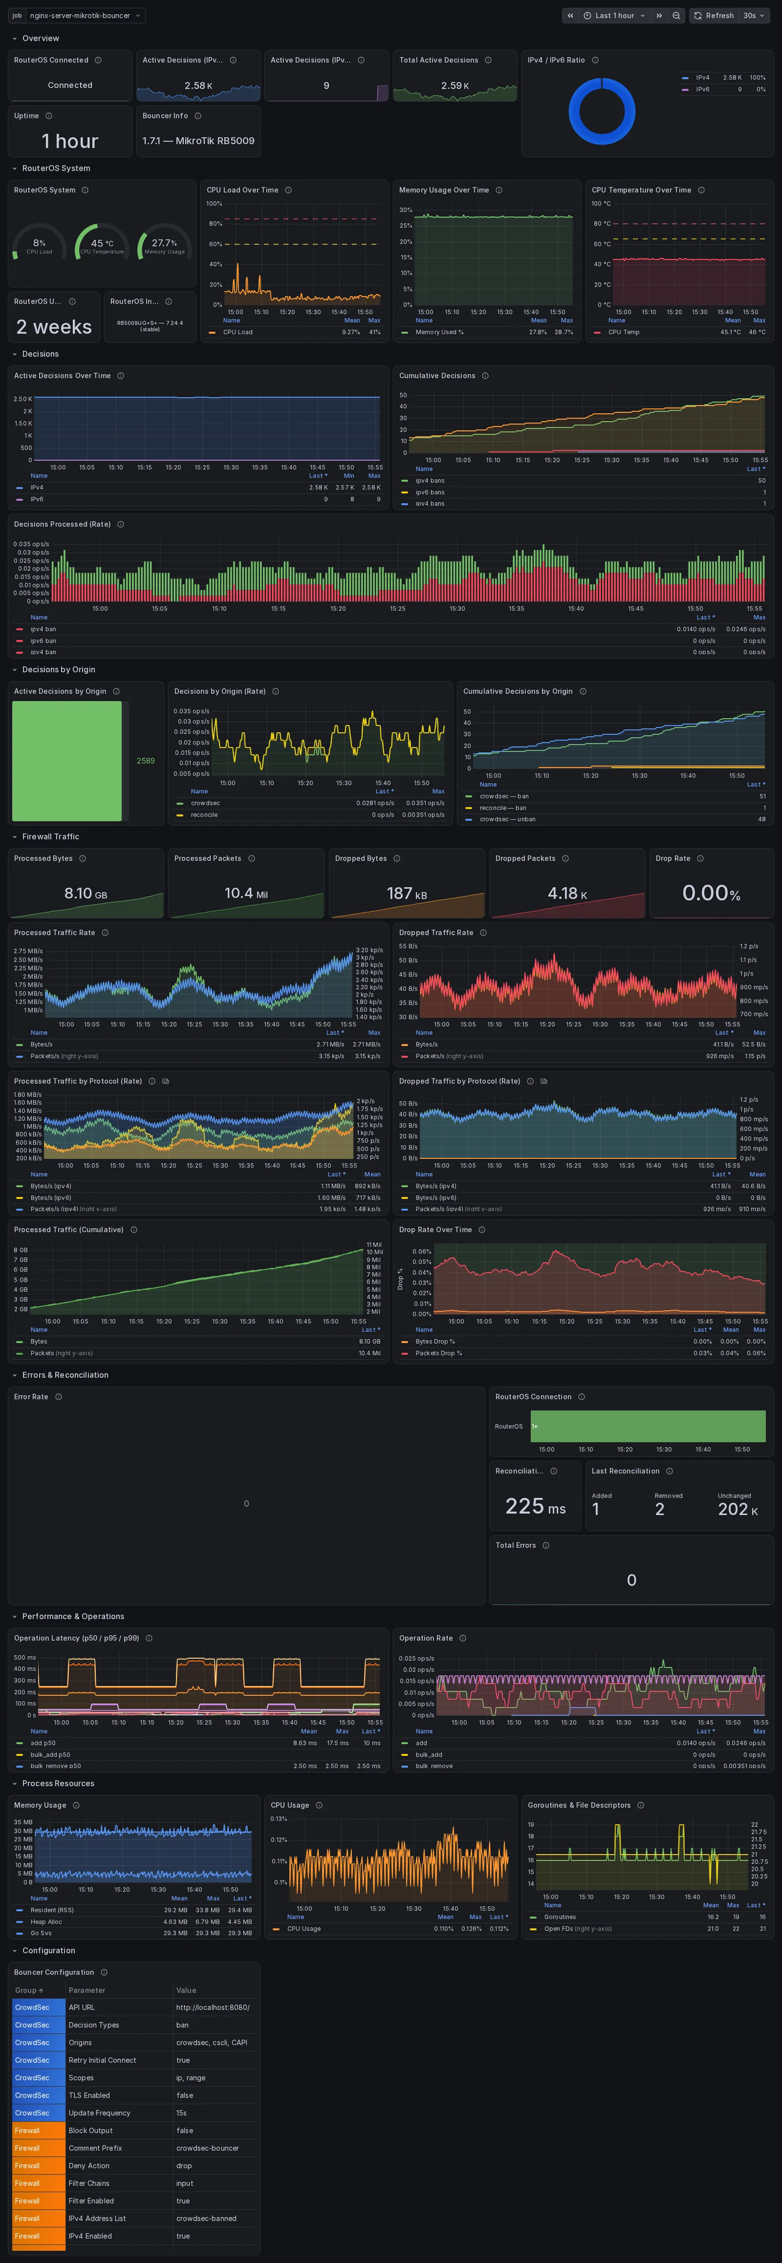Click the IPv6 color swatch in ratio legend
Image resolution: width=782 pixels, height=2263 pixels.
tap(685, 89)
